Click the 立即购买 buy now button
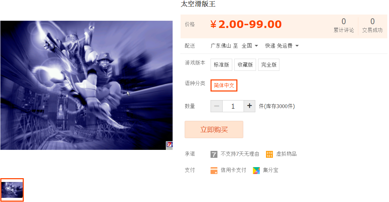 [214, 129]
